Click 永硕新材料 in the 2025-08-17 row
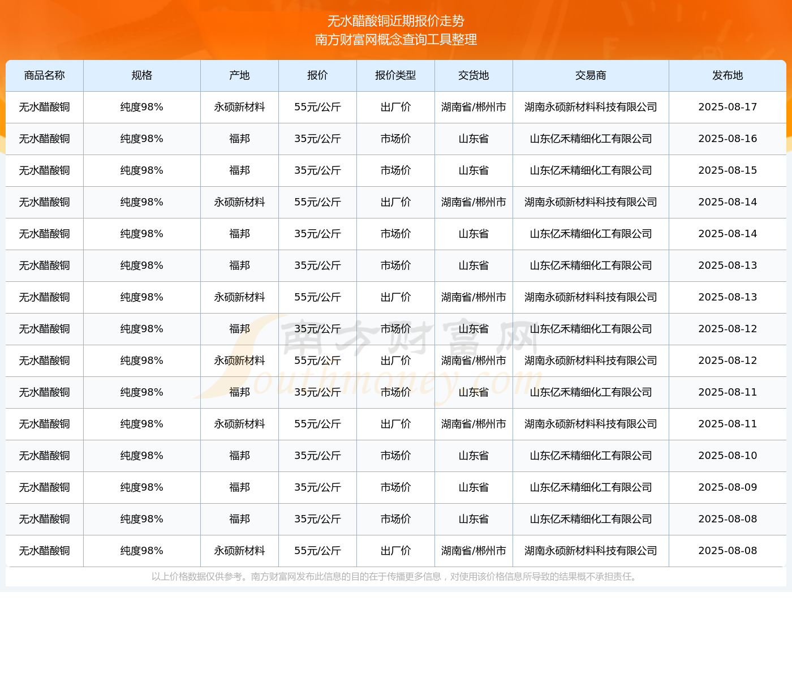Screen dimensions: 792x682 [239, 107]
